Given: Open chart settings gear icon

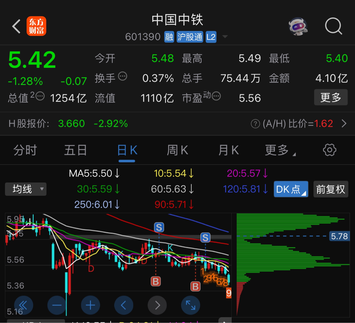Looking at the screenshot, I should (330, 150).
